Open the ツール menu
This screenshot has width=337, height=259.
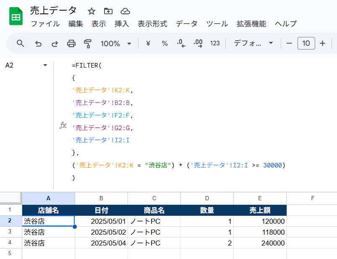pos(217,24)
